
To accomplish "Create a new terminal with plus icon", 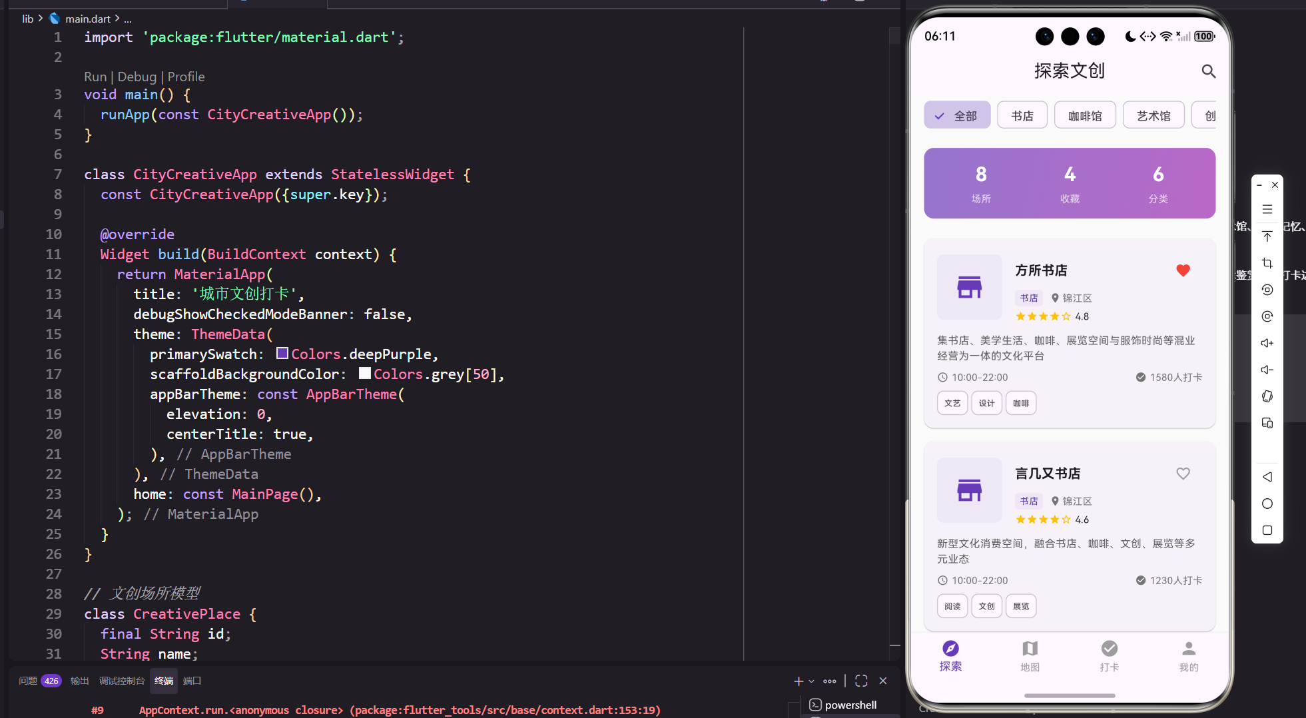I will [x=799, y=681].
